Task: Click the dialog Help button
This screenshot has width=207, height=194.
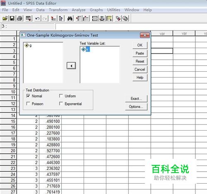Action: pyautogui.click(x=140, y=78)
